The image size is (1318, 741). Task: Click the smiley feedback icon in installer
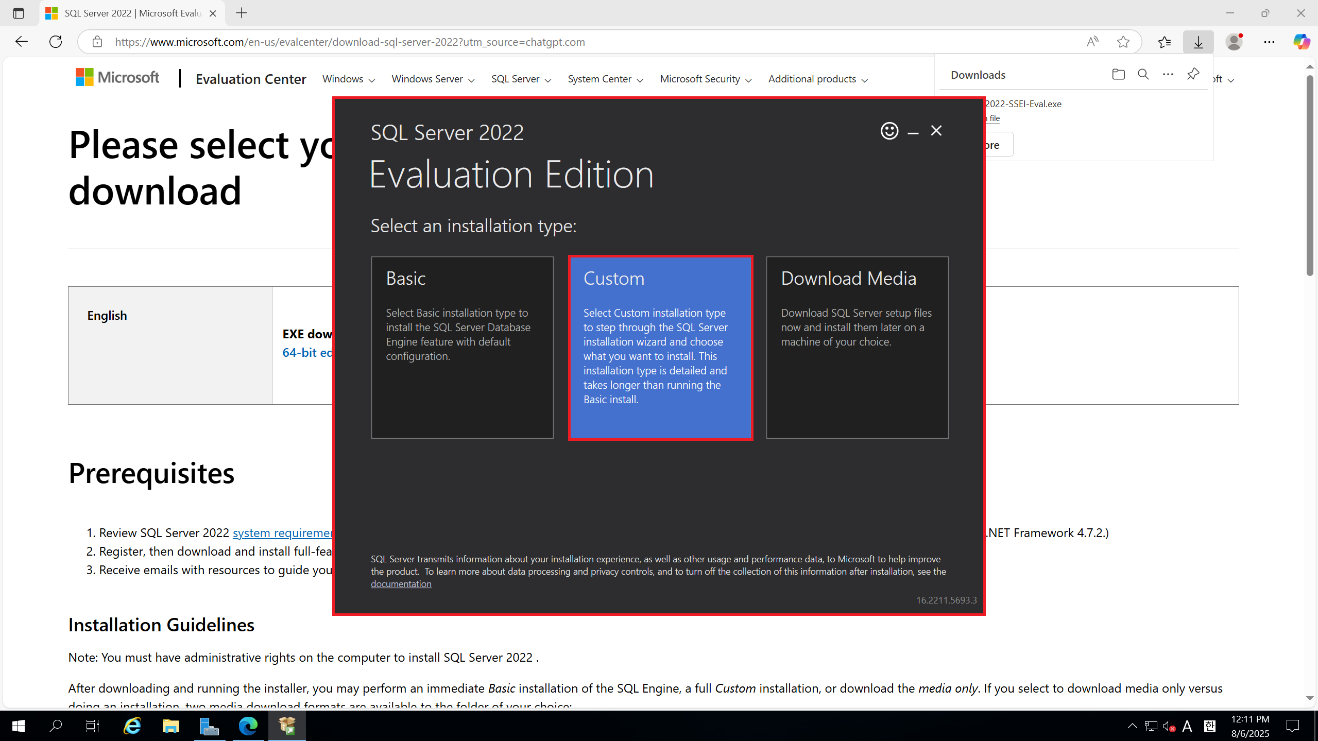coord(889,131)
